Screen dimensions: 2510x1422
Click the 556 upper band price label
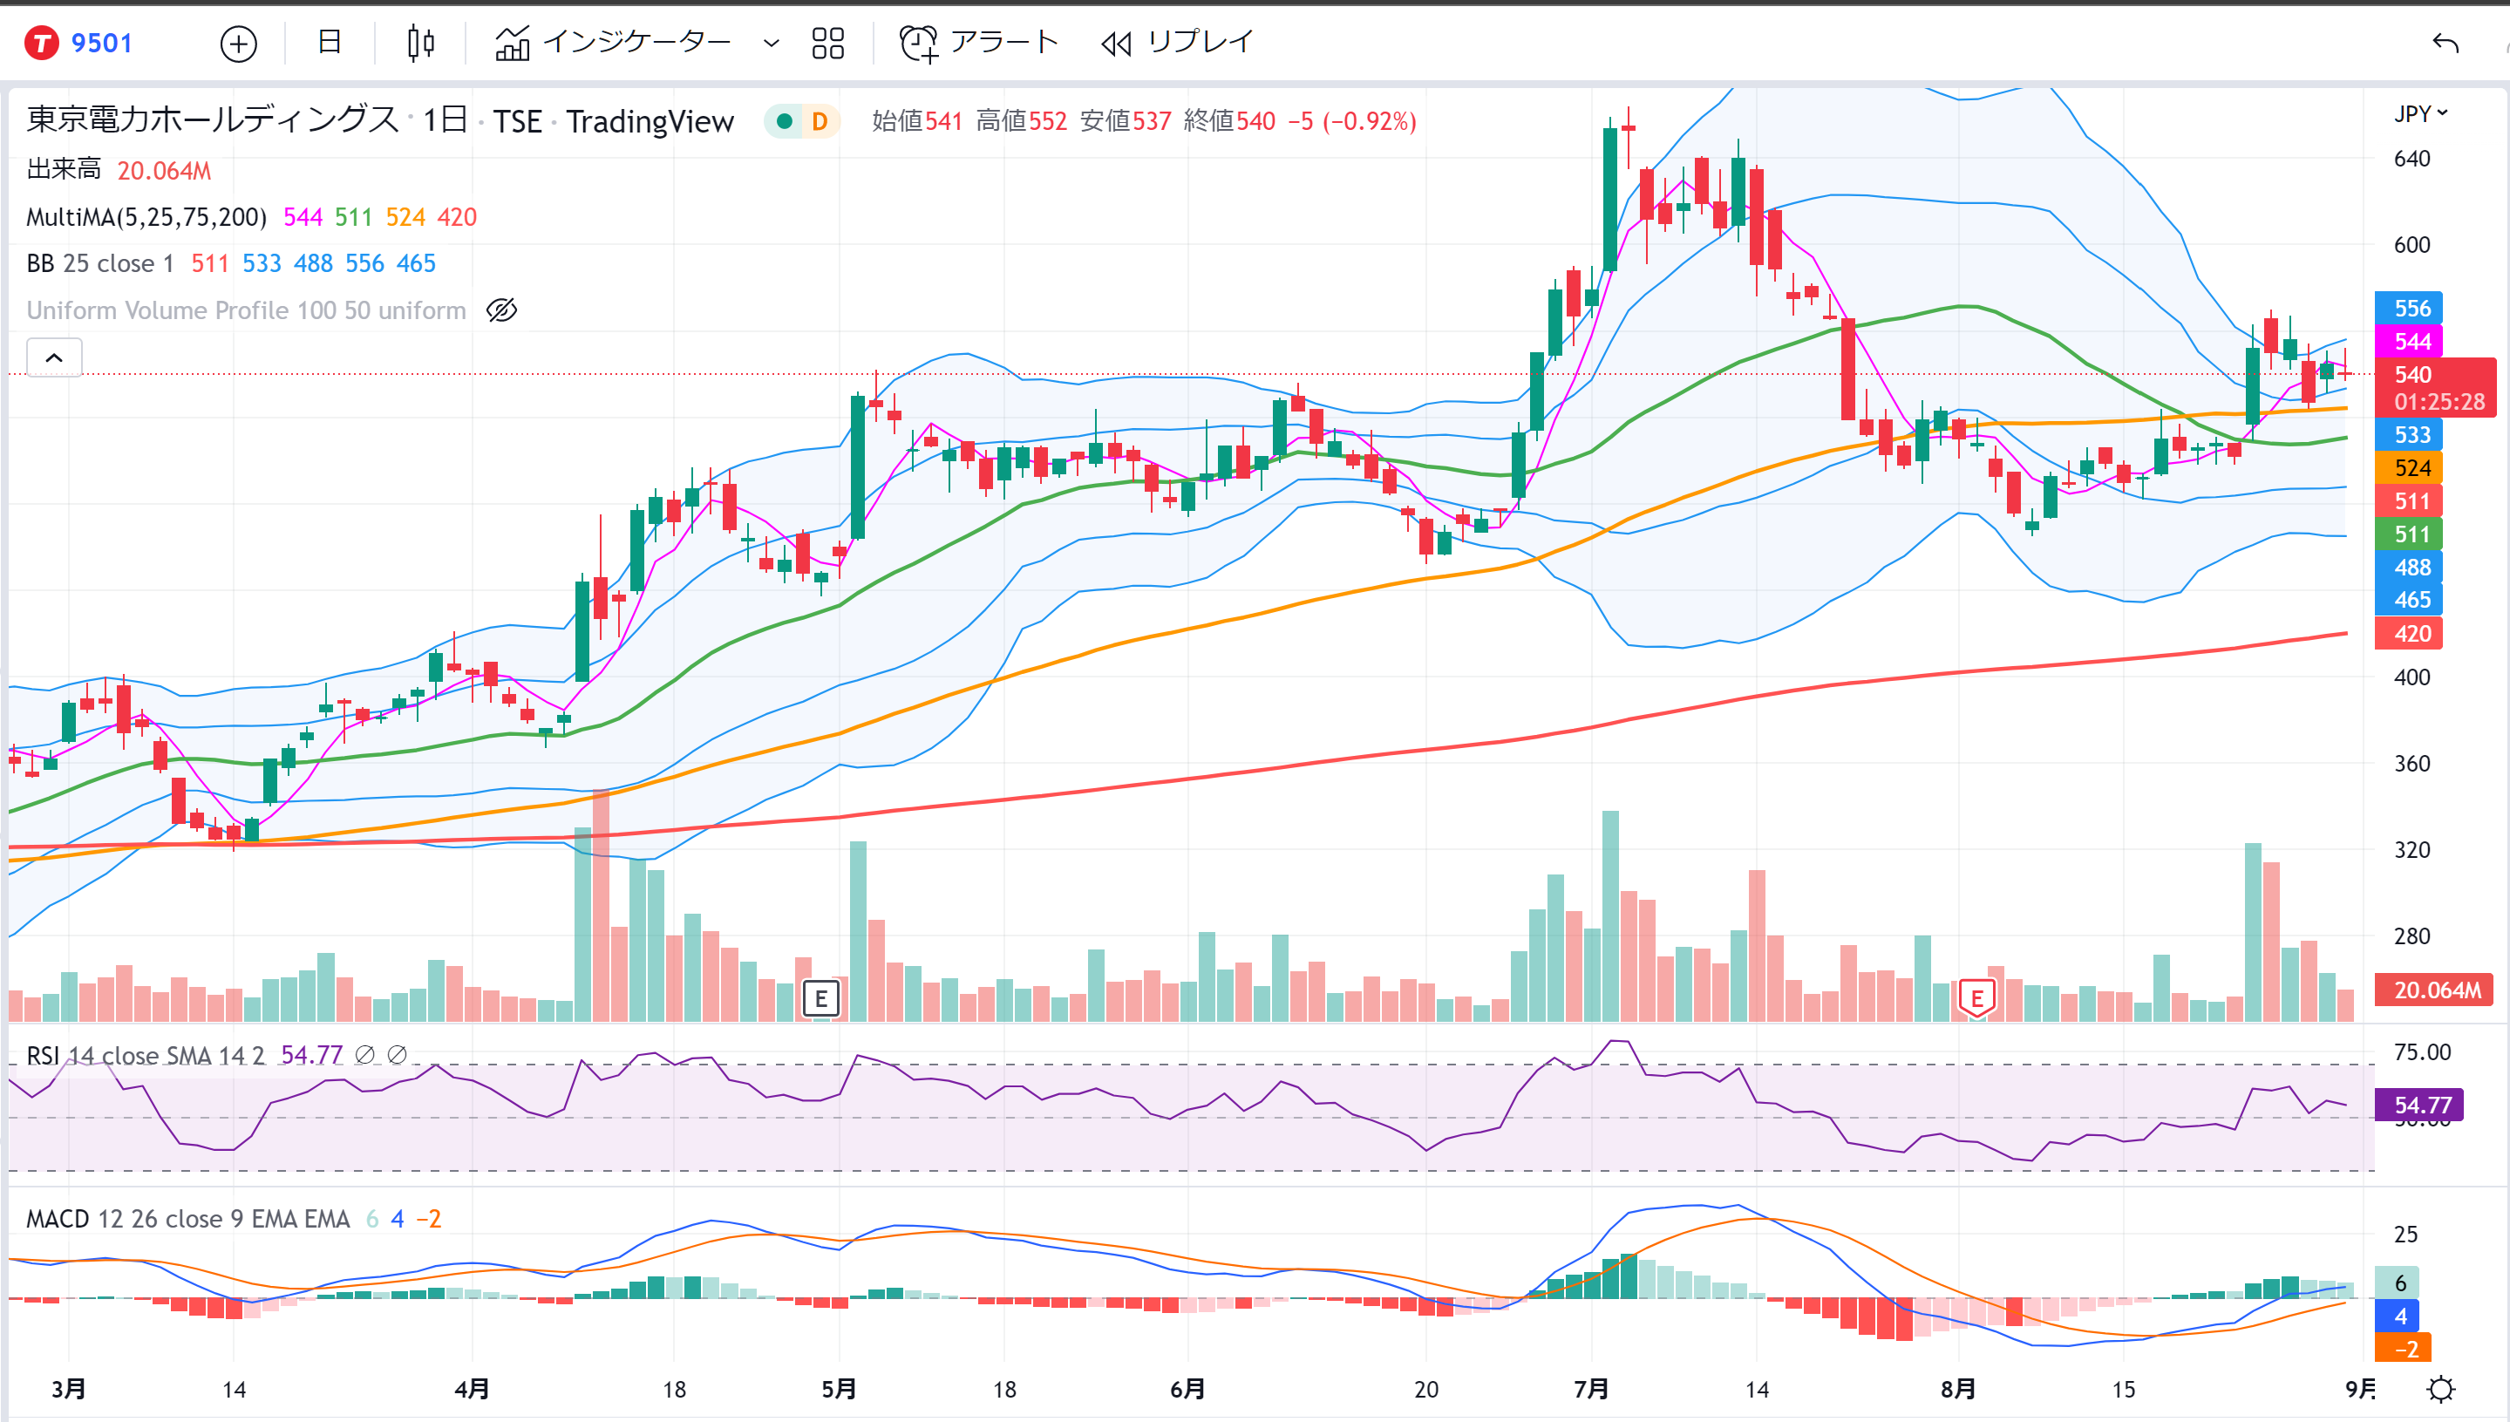click(2408, 309)
